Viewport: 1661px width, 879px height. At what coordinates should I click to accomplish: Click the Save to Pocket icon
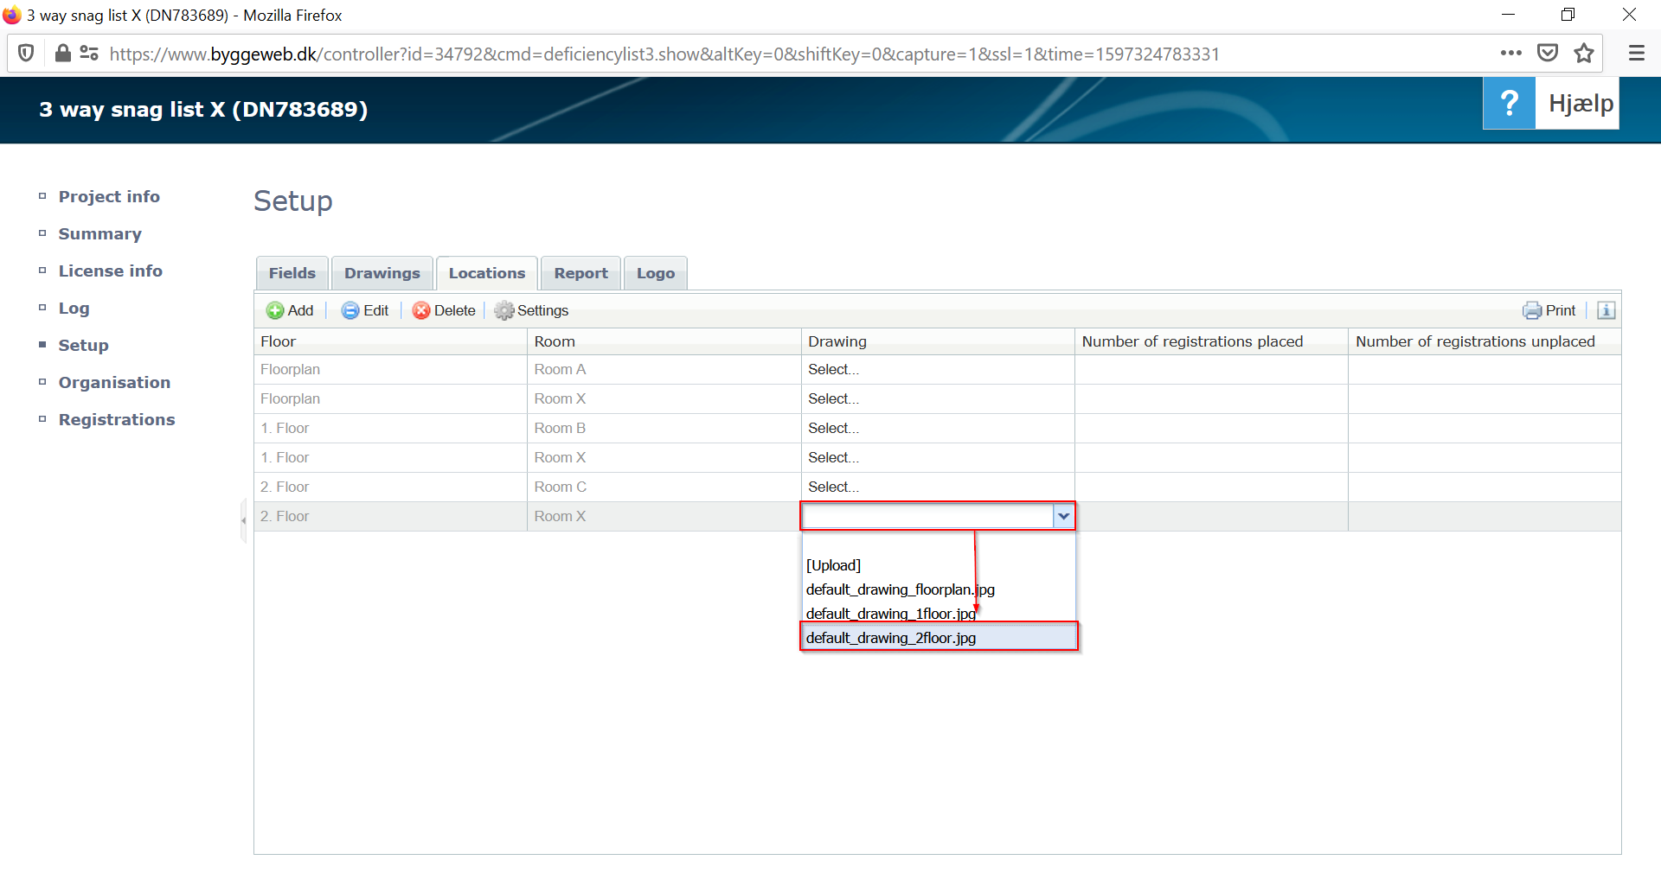pyautogui.click(x=1548, y=53)
